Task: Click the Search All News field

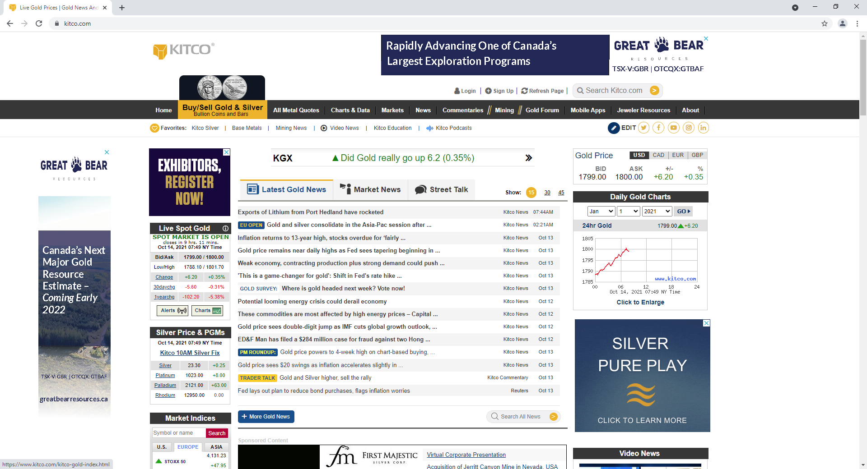Action: point(523,417)
